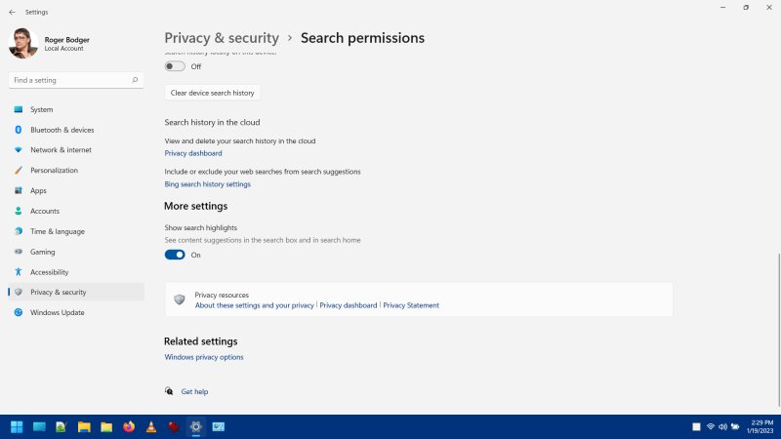Open Bluetooth & devices settings
Image resolution: width=781 pixels, height=439 pixels.
point(62,130)
